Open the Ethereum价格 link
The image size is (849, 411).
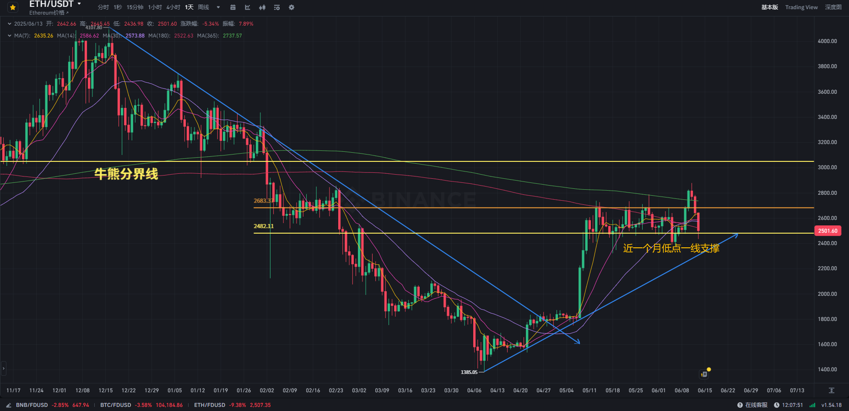coord(49,13)
